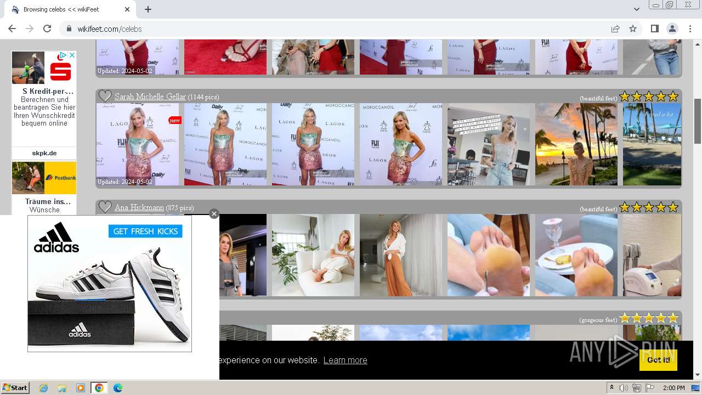702x395 pixels.
Task: Click the clock showing 2:00 PM
Action: coord(673,388)
